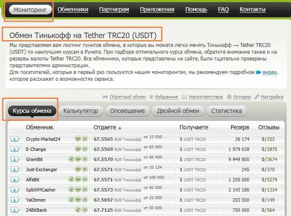The image size is (291, 216).
Task: Click the Несоответствие link
Action: point(206,97)
